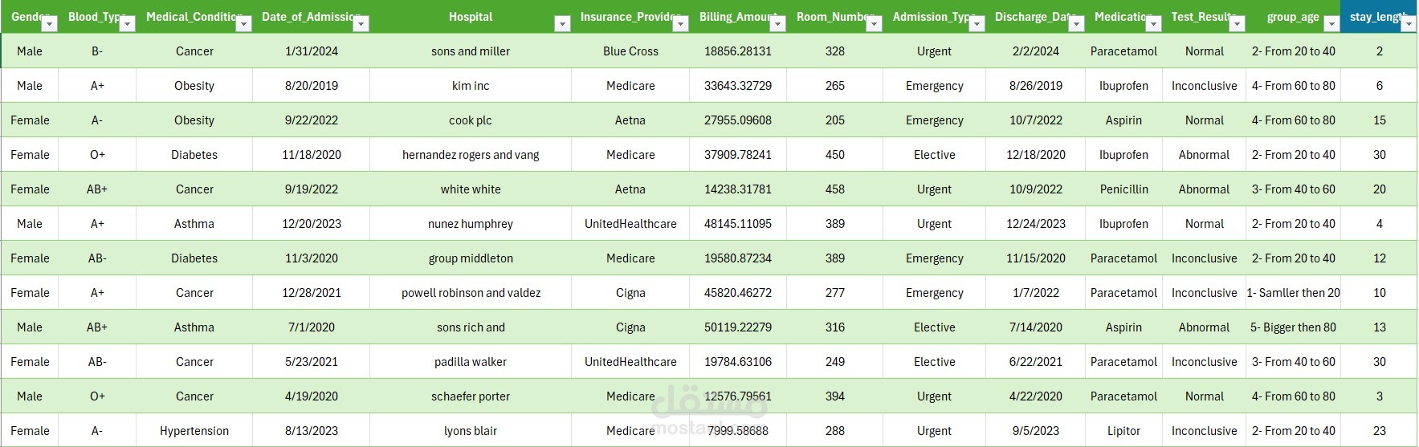Expand the Medical_Condition filter dropdown
The width and height of the screenshot is (1419, 447).
243,24
